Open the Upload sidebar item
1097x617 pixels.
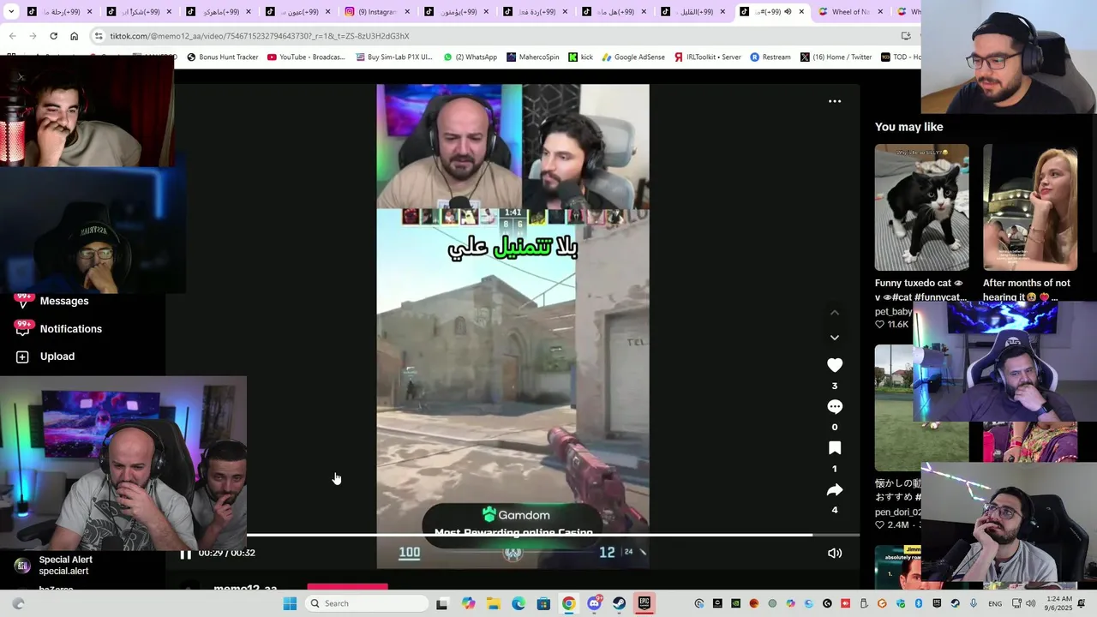coord(45,356)
